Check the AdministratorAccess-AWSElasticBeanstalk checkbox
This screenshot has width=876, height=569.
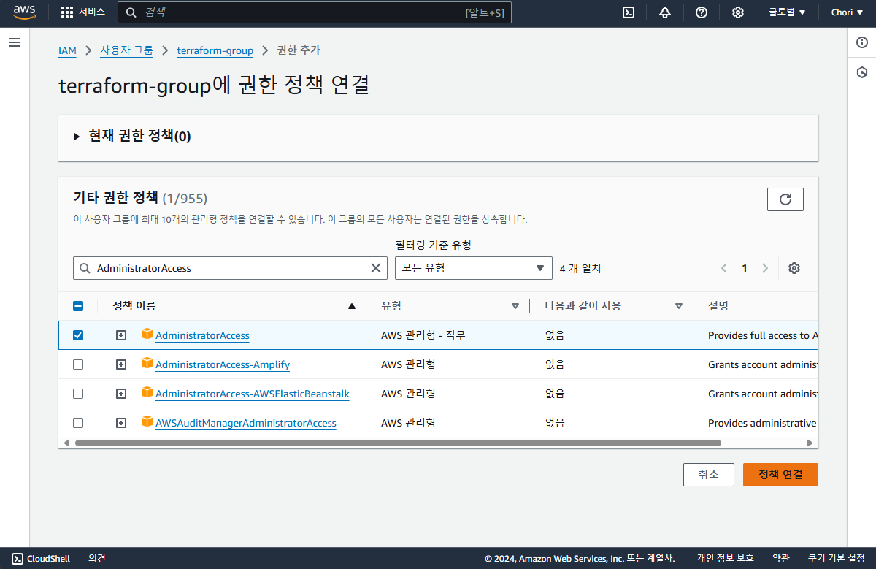coord(78,394)
